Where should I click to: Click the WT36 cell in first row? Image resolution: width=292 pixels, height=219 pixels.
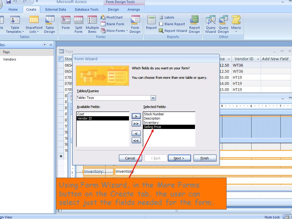pyautogui.click(x=246, y=65)
